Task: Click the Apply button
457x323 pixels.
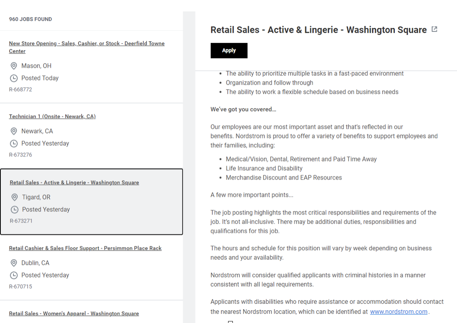Action: [x=229, y=50]
